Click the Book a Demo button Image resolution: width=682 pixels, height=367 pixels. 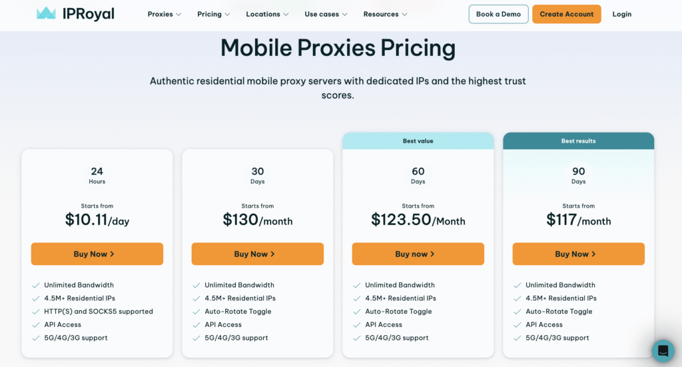tap(498, 14)
